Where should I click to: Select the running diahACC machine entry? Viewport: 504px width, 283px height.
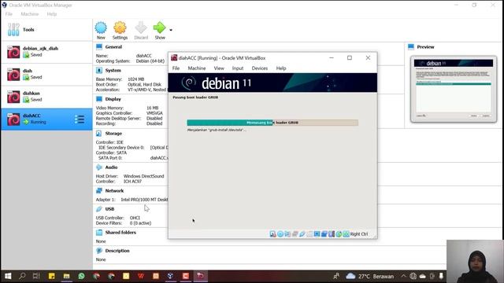(46, 119)
